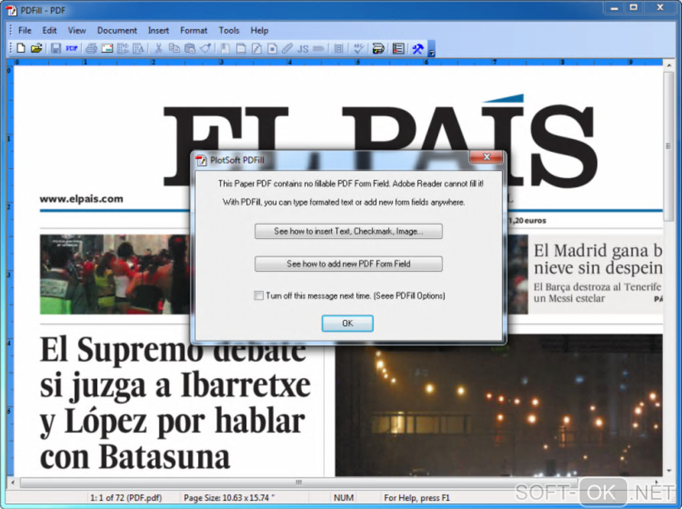Click the 'Page Size: 10.63 x 15.74' status text
Viewport: 682px width, 509px height.
(x=229, y=497)
